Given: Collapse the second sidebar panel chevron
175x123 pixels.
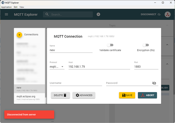Looking at the screenshot, I should pos(167,45).
